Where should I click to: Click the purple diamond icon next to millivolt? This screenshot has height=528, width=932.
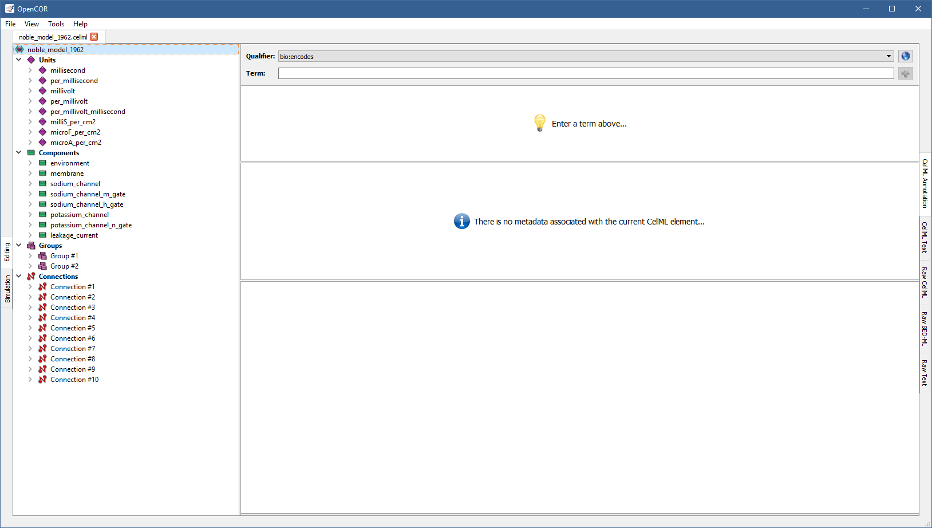[x=42, y=91]
